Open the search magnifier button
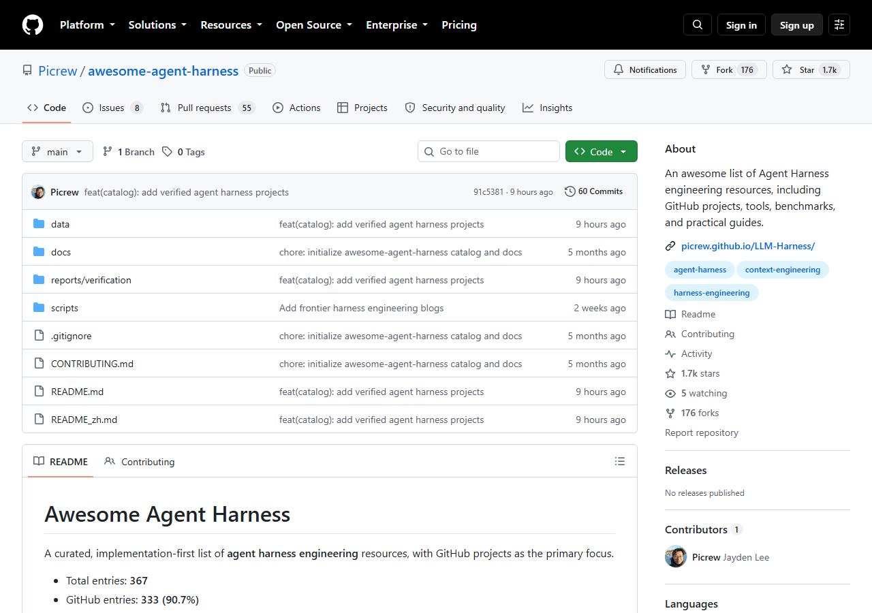 698,25
